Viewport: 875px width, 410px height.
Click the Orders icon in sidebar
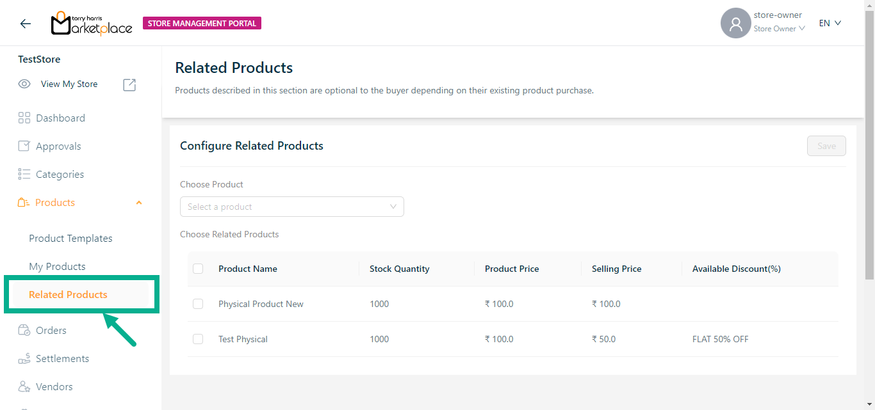pyautogui.click(x=24, y=330)
